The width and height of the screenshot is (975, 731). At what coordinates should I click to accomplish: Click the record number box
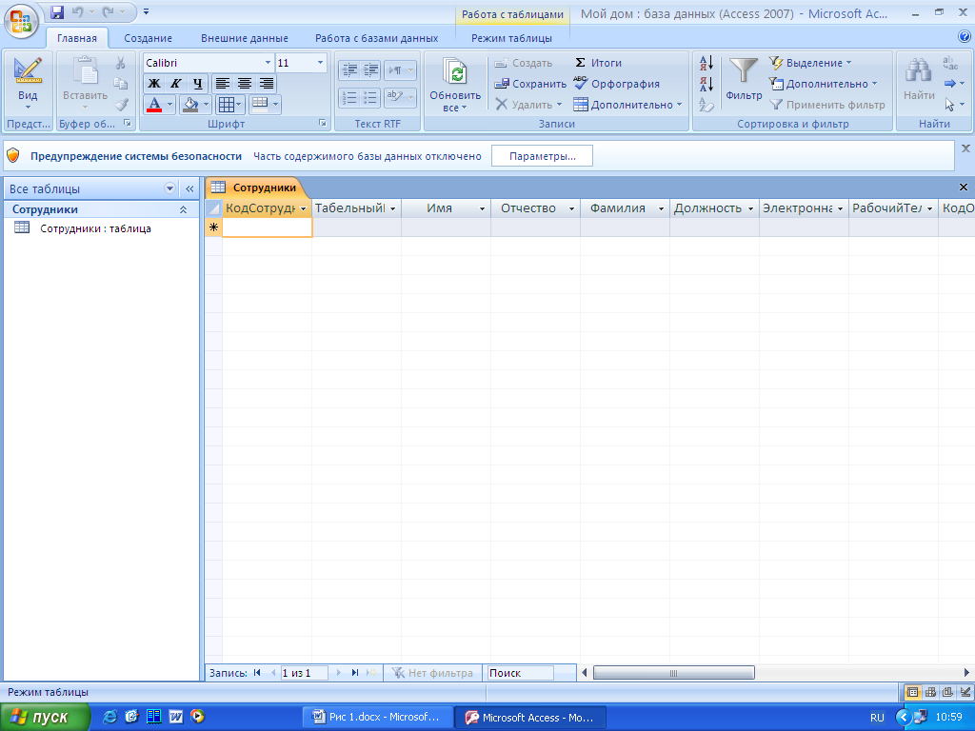coord(304,673)
